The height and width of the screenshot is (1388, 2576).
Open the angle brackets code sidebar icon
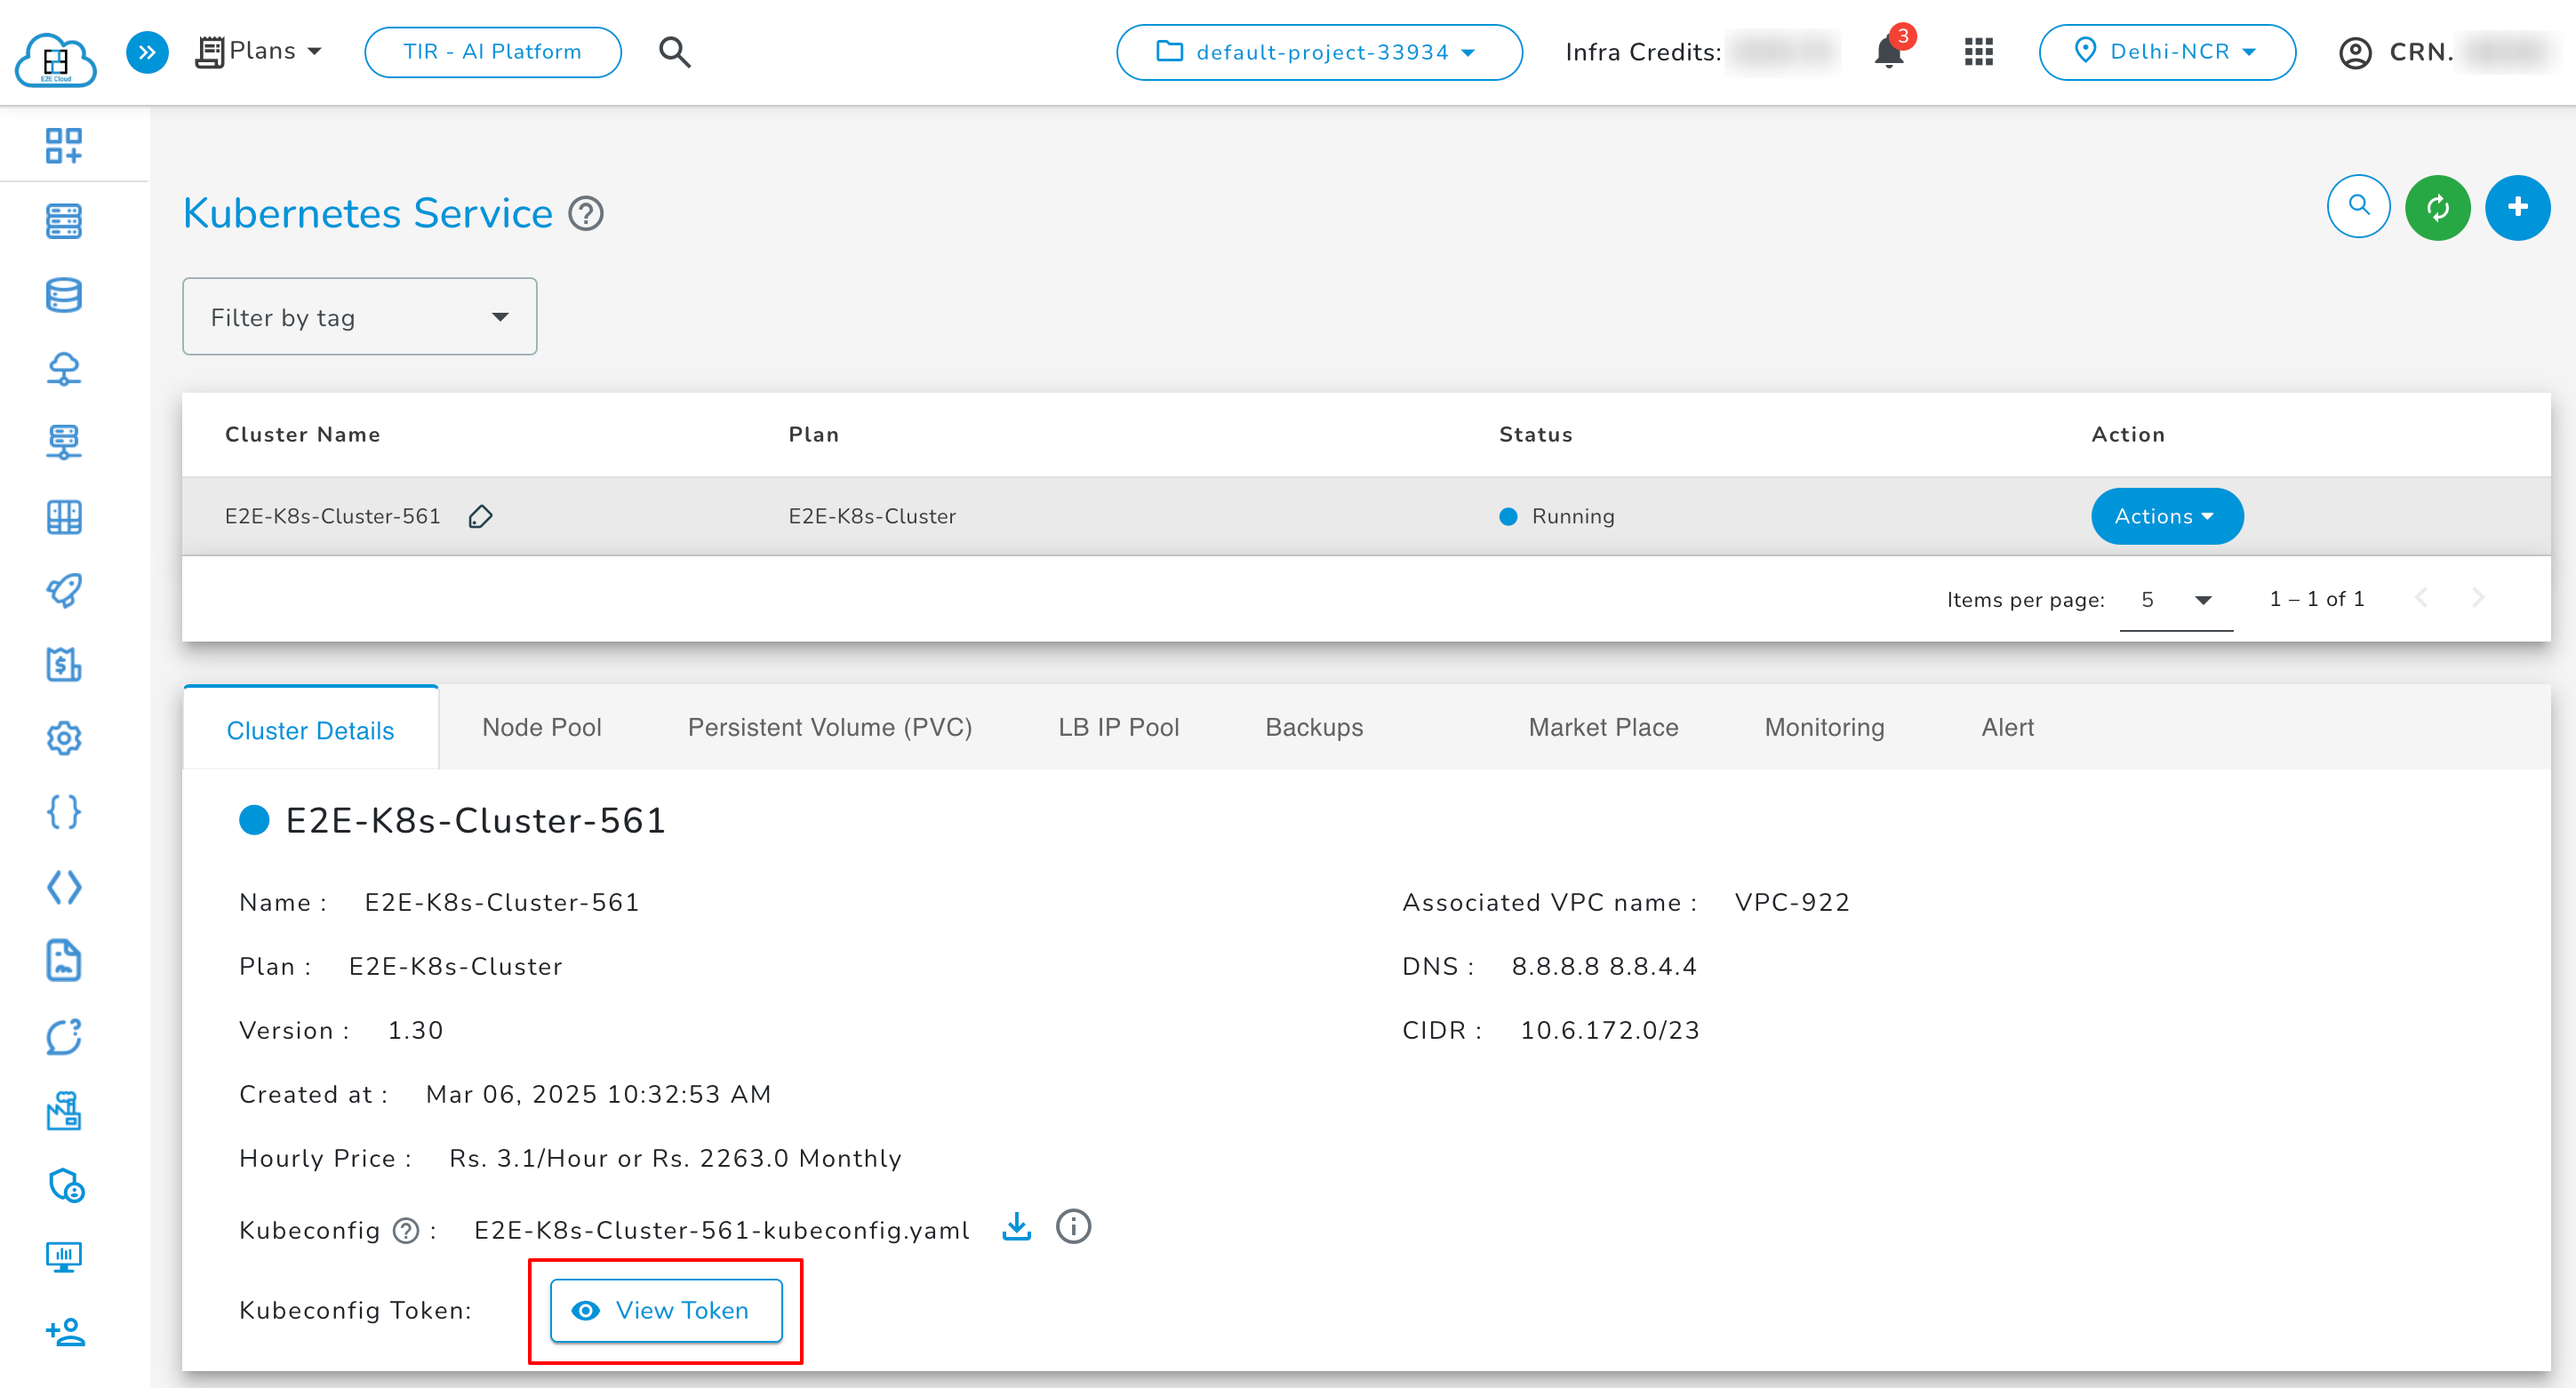[x=64, y=887]
